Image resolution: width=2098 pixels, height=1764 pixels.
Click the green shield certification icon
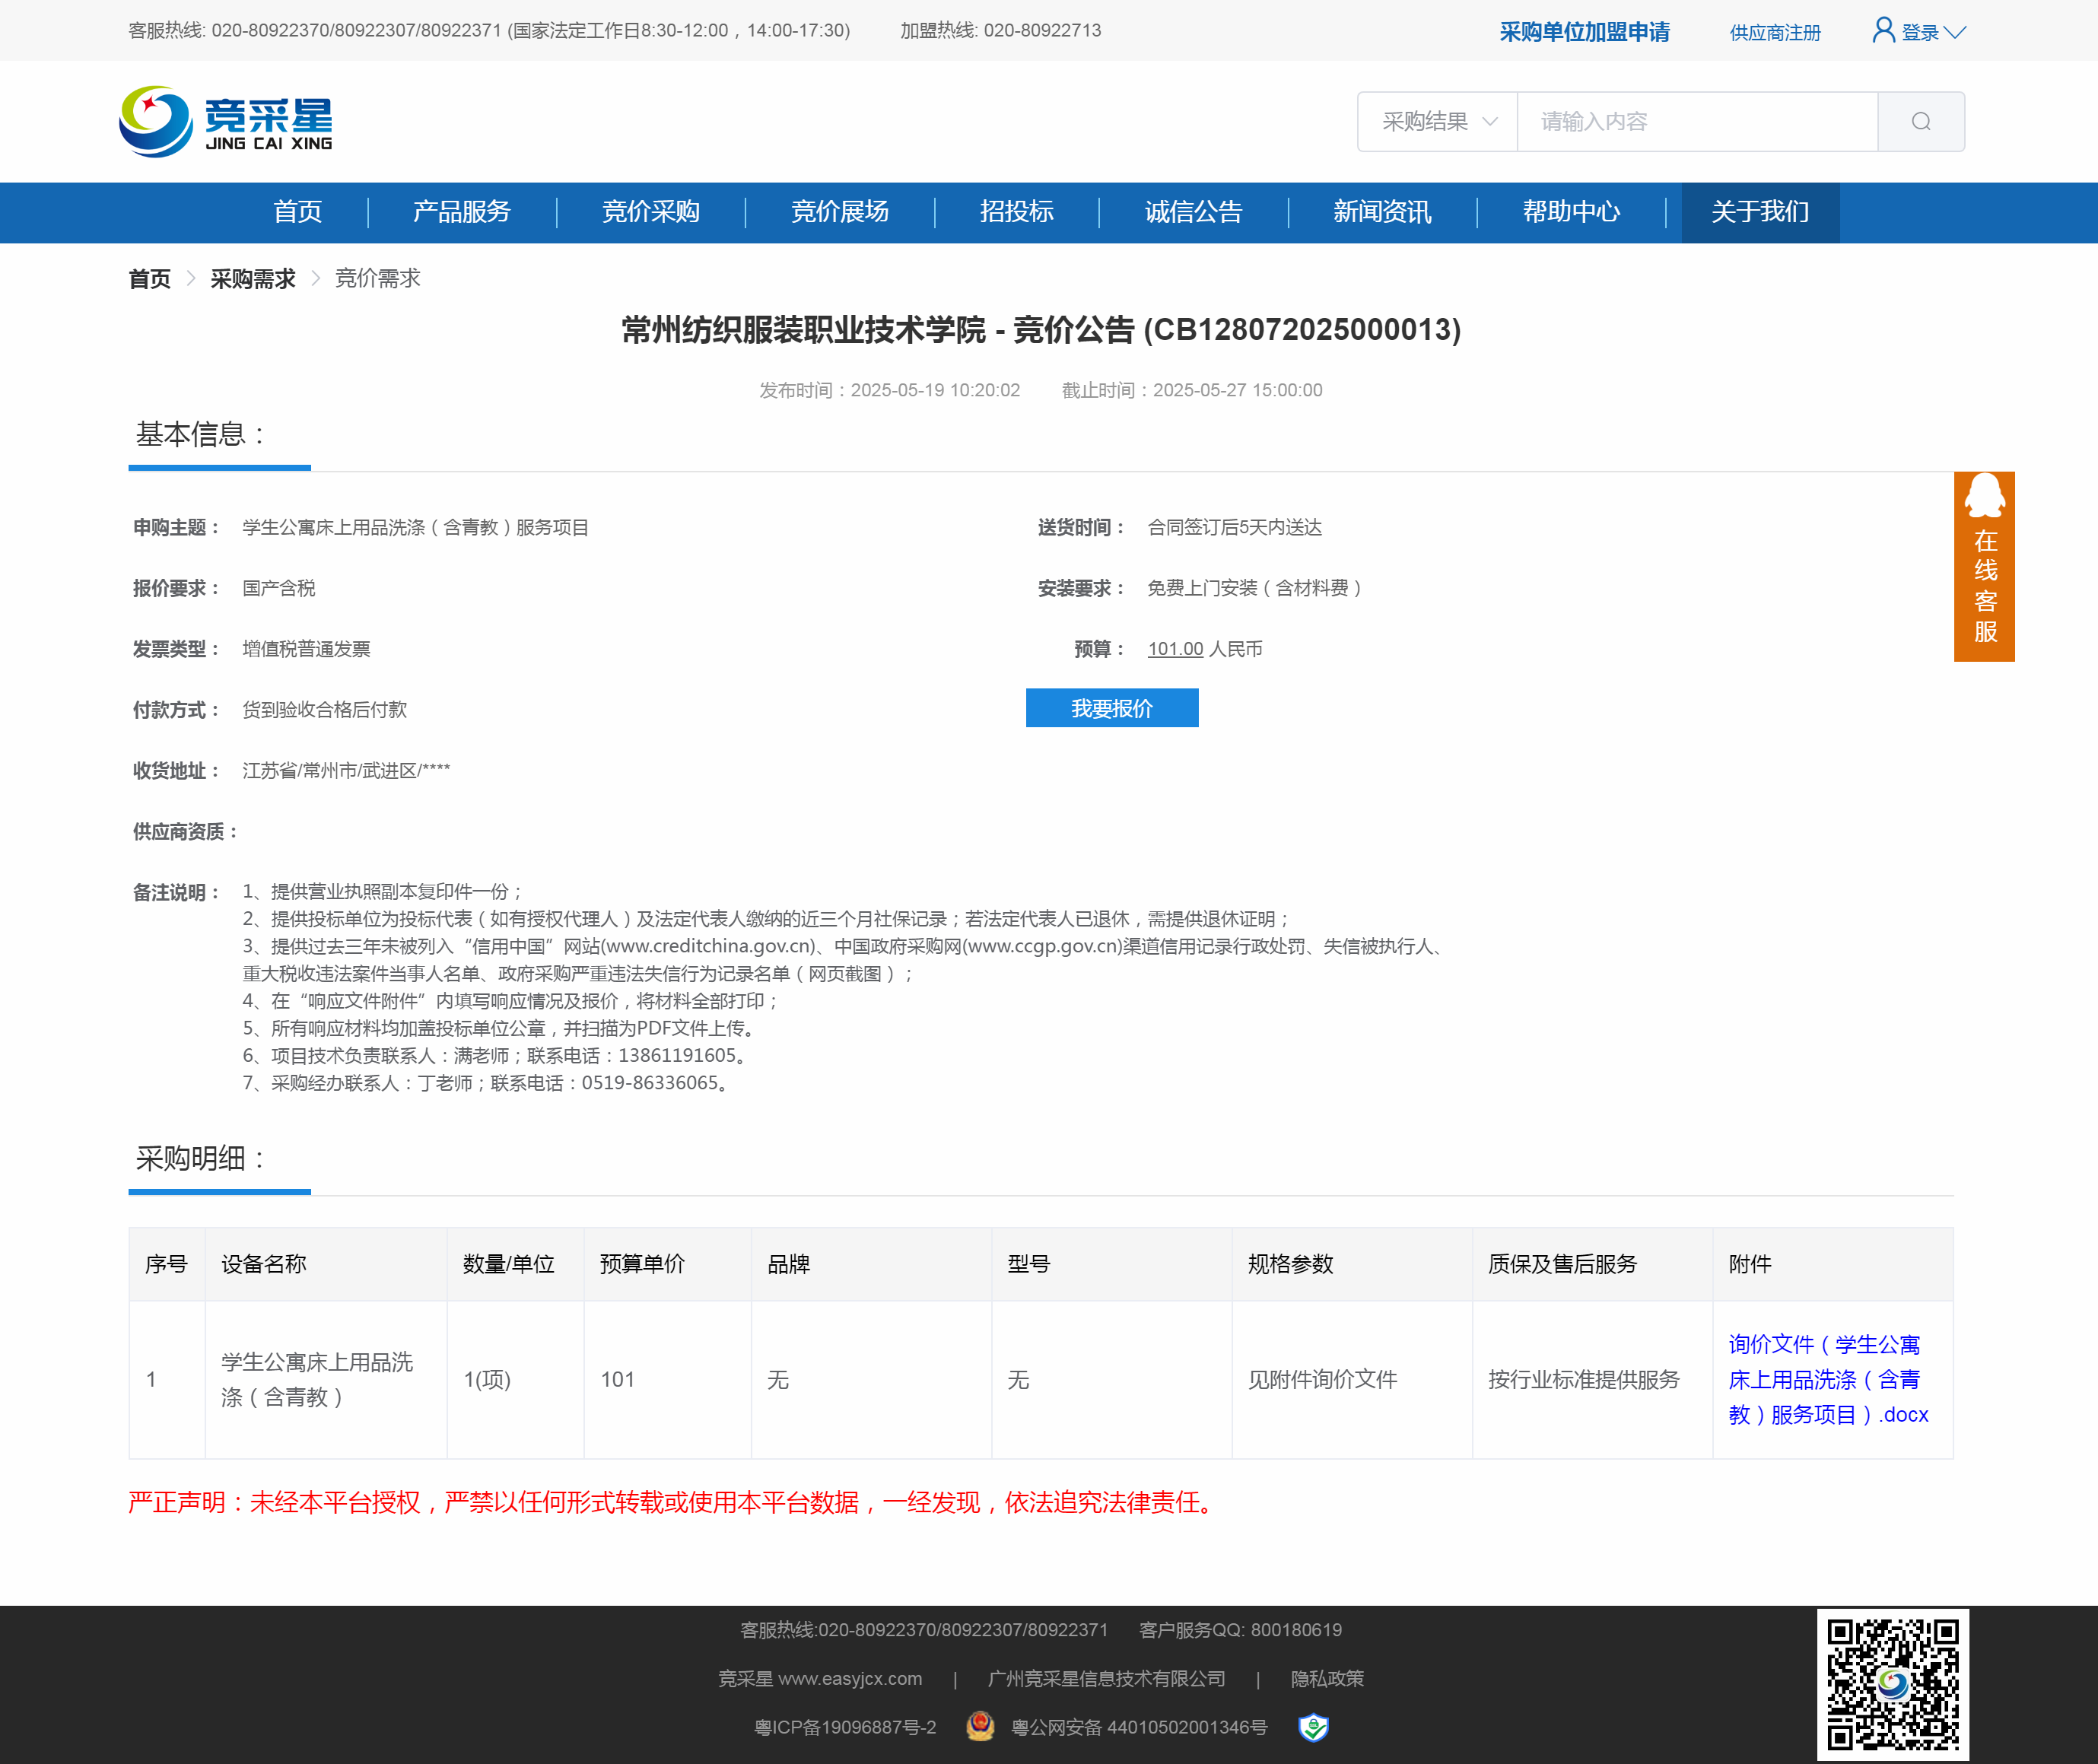tap(1313, 1726)
